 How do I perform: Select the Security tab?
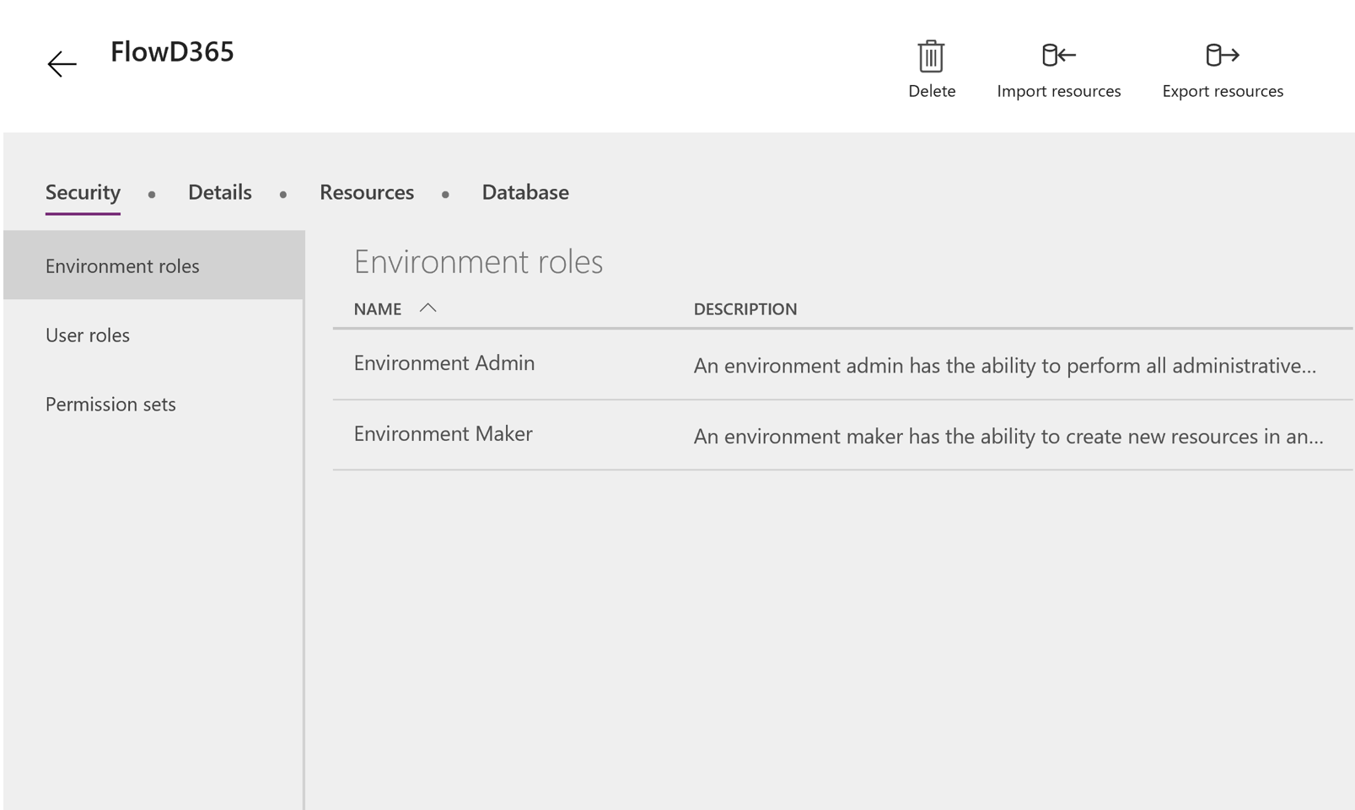pos(82,192)
